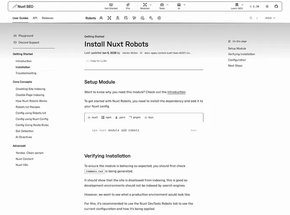Expand the Learn SEO dropdown chevron
This screenshot has width=290, height=215.
pos(242,5)
